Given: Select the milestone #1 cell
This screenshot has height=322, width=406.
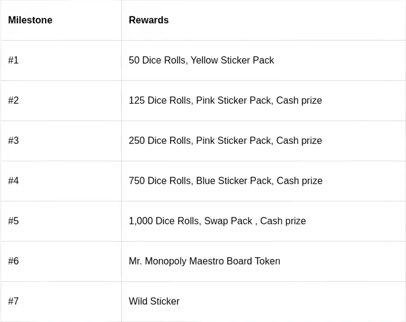Looking at the screenshot, I should click(13, 61).
